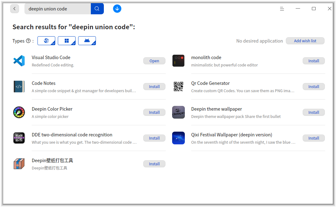The image size is (336, 207).
Task: Click the 'Redefined Code editing.' description
Action: point(53,65)
